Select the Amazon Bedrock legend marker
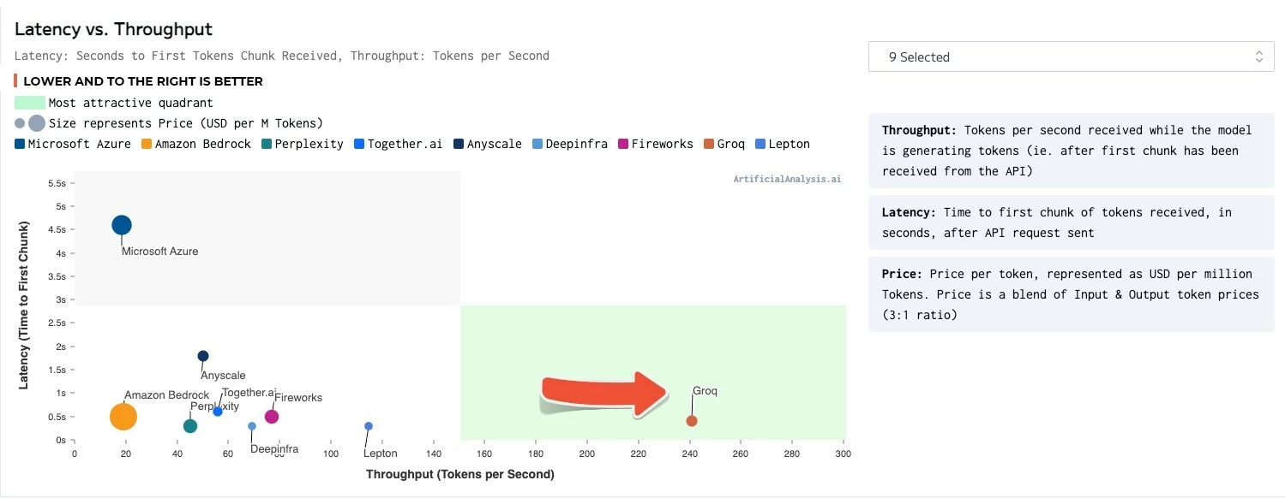Screen dimensions: 1285x498 point(145,144)
